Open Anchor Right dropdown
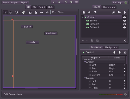 124,72
